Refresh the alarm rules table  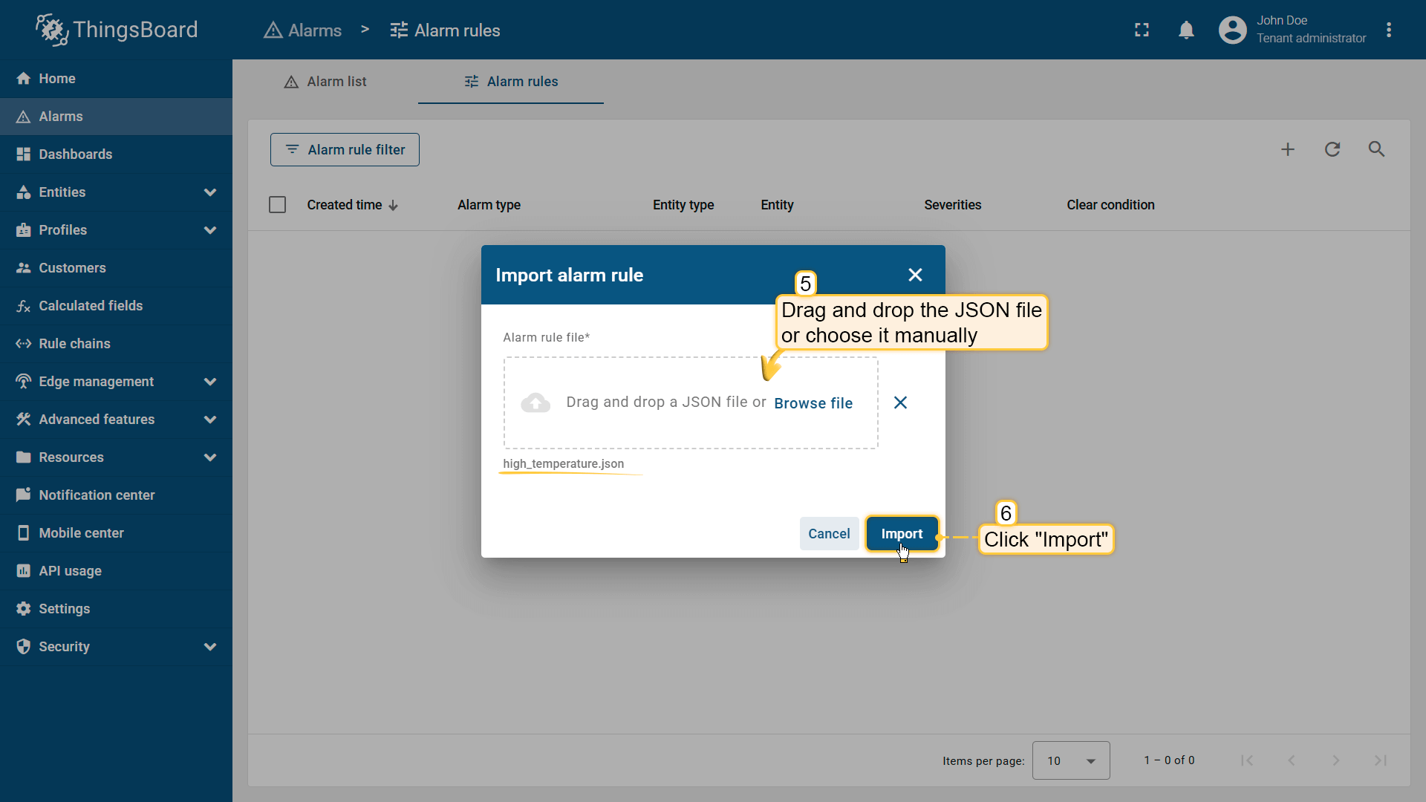click(1332, 149)
